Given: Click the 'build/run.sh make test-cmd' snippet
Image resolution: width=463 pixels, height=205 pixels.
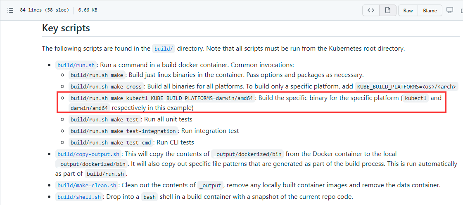Looking at the screenshot, I should click(112, 142).
